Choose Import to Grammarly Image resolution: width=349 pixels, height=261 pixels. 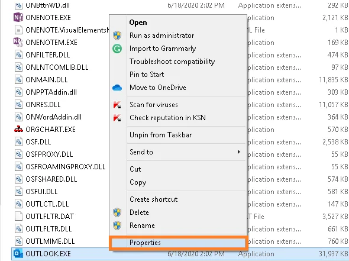[177, 49]
